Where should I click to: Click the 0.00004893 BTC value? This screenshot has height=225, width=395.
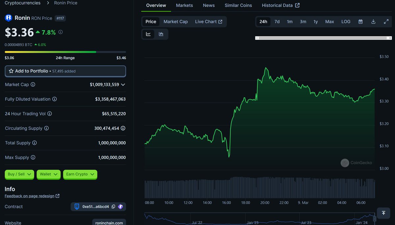tap(18, 45)
